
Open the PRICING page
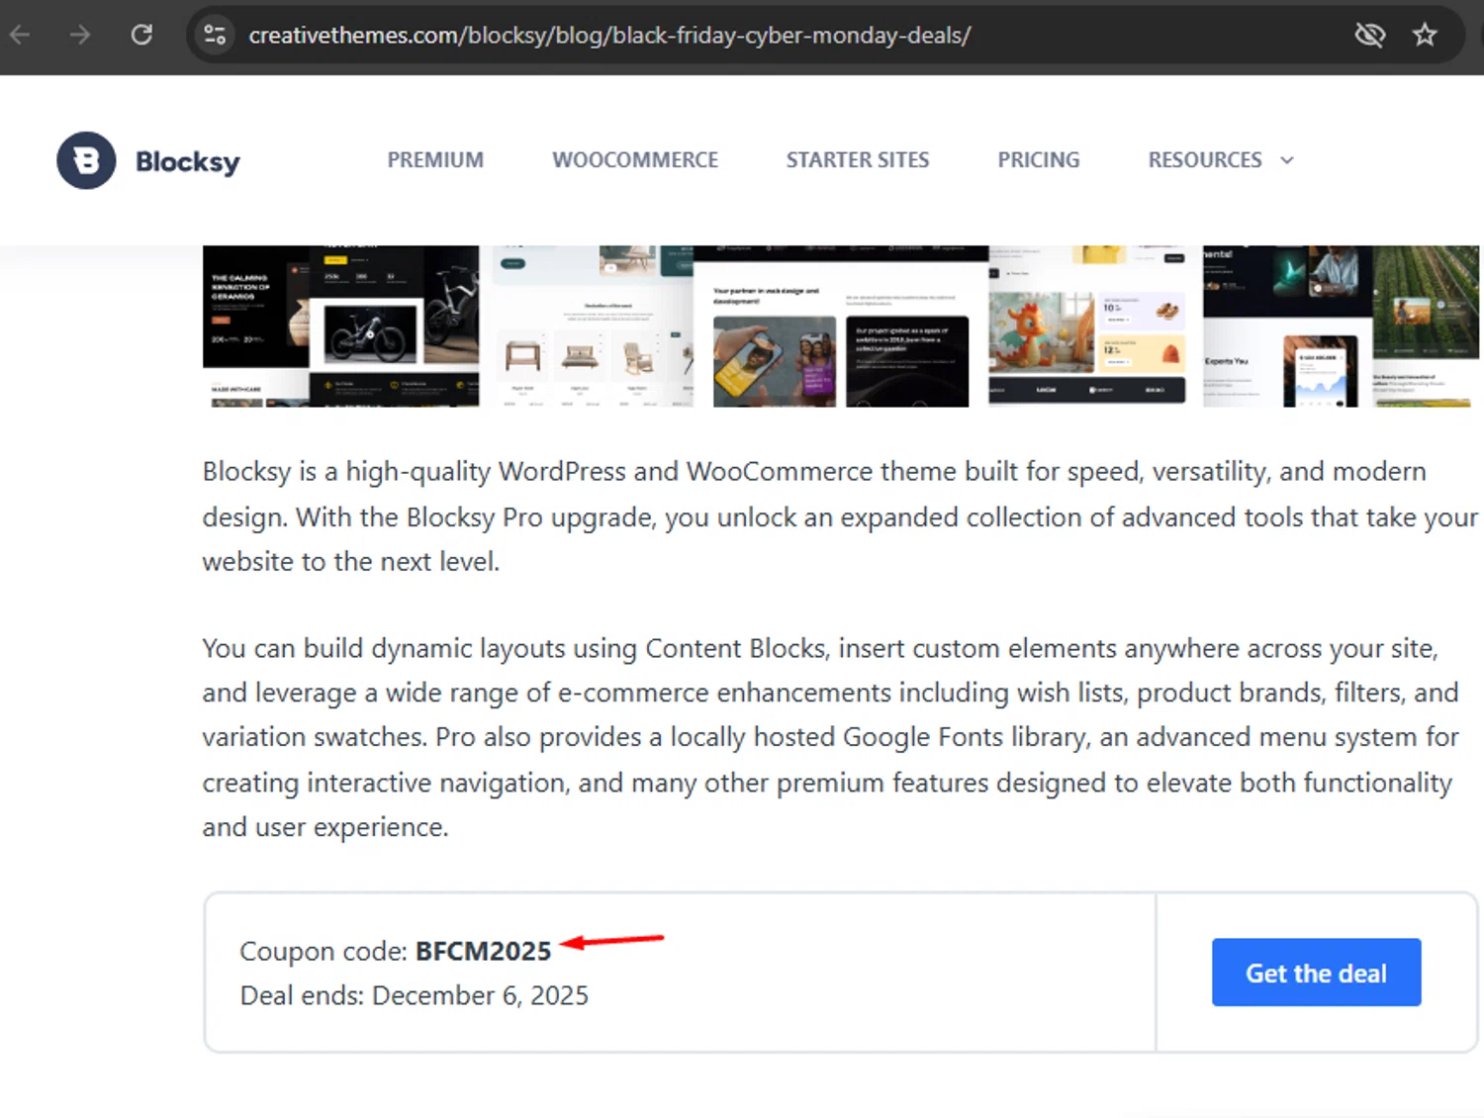(1039, 160)
